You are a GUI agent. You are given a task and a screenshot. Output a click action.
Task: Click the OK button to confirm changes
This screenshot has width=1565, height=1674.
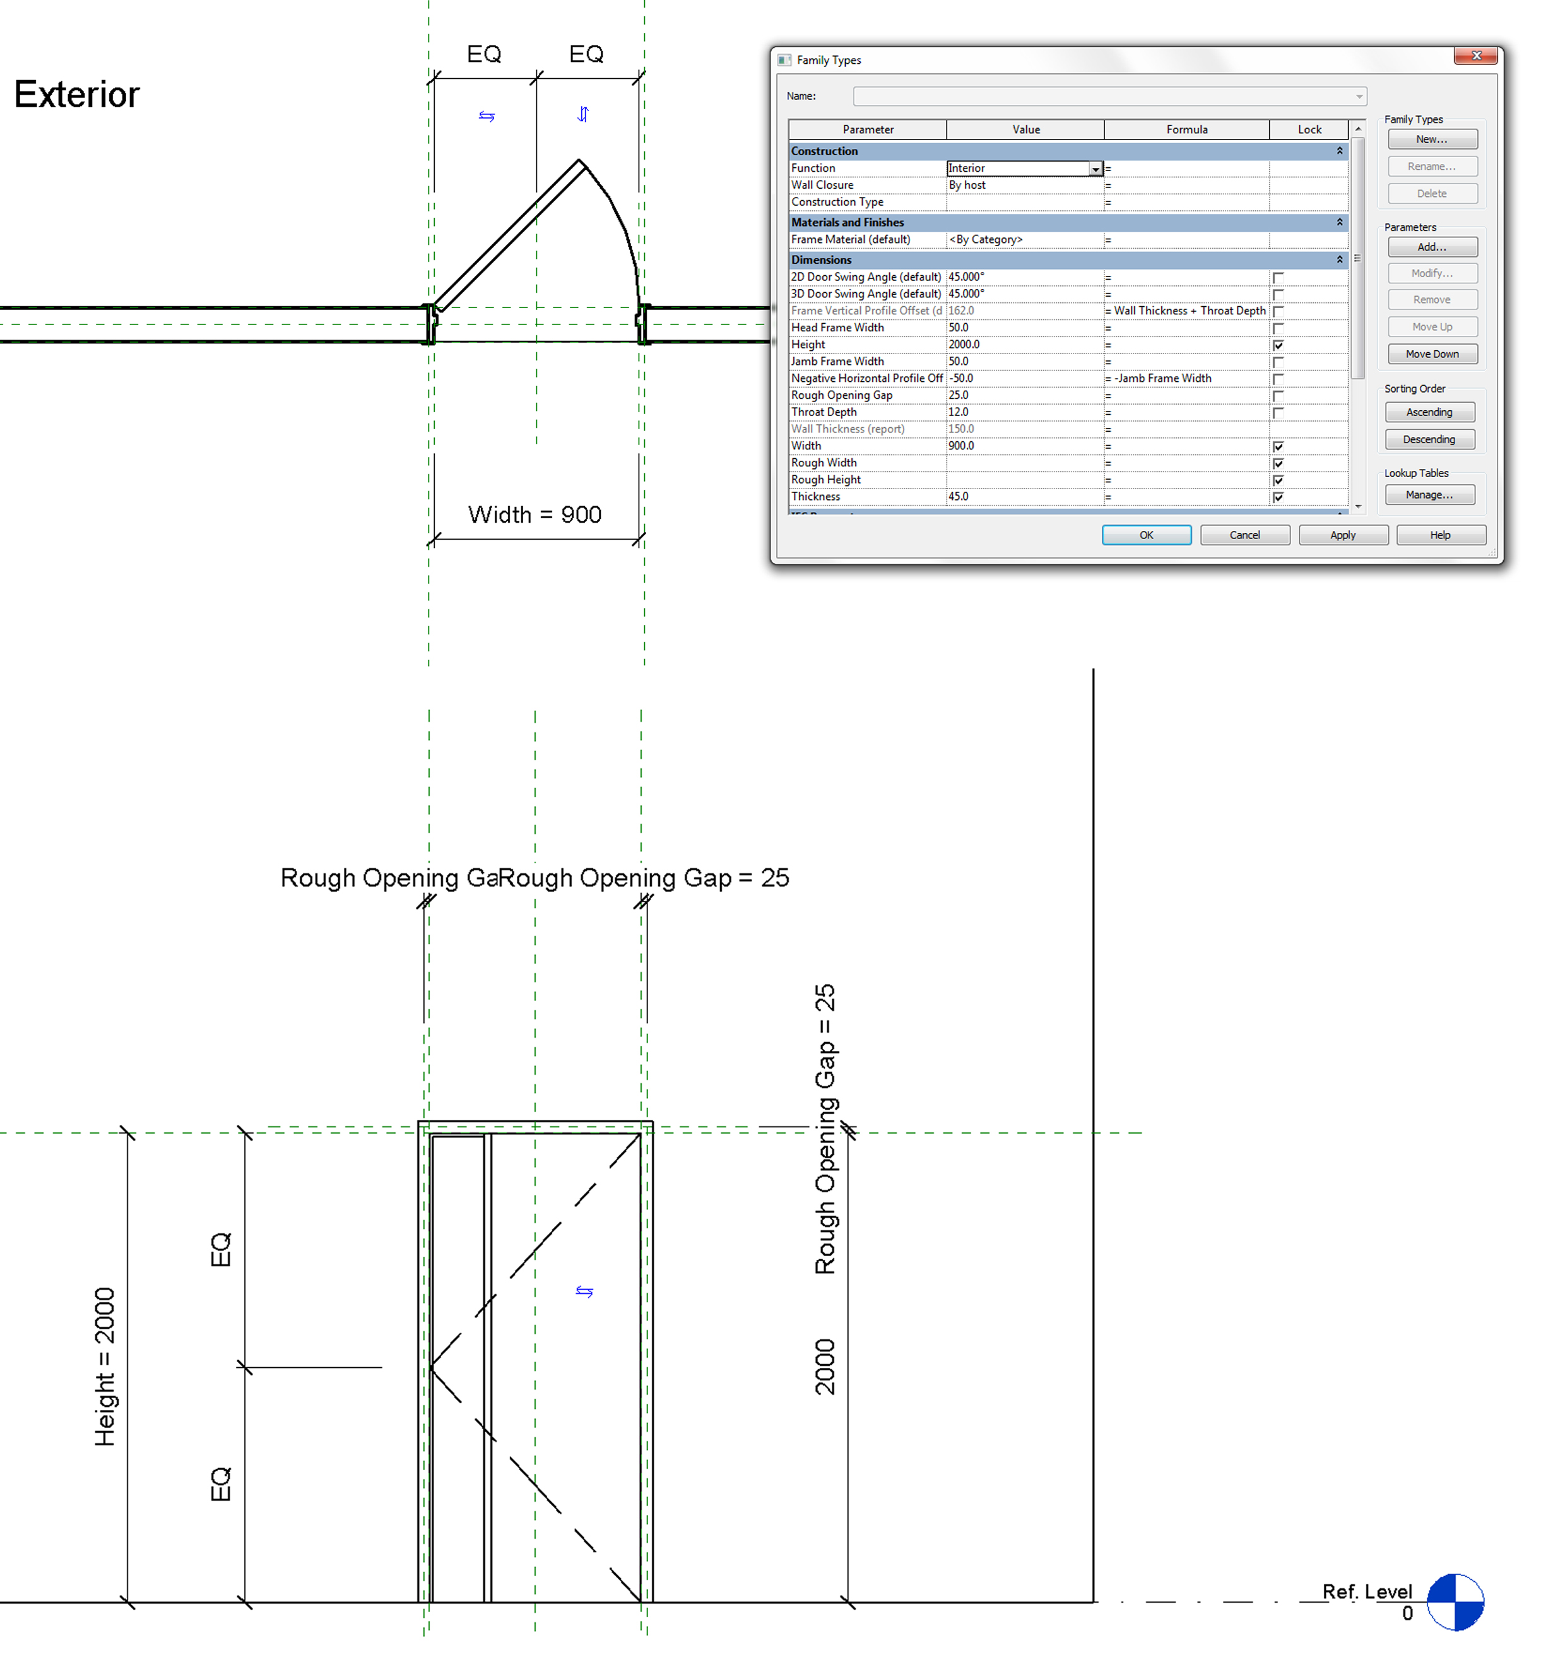click(1147, 535)
